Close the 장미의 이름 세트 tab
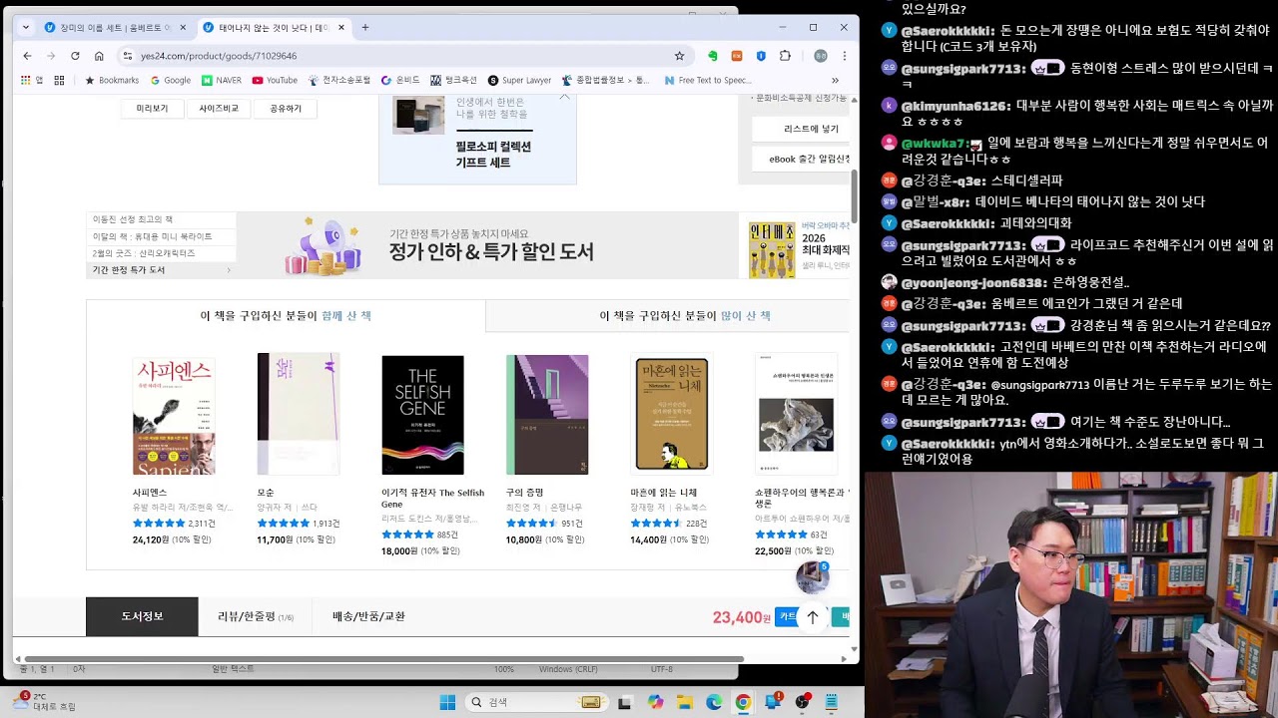Screen dimensions: 1278x718 coord(183,27)
